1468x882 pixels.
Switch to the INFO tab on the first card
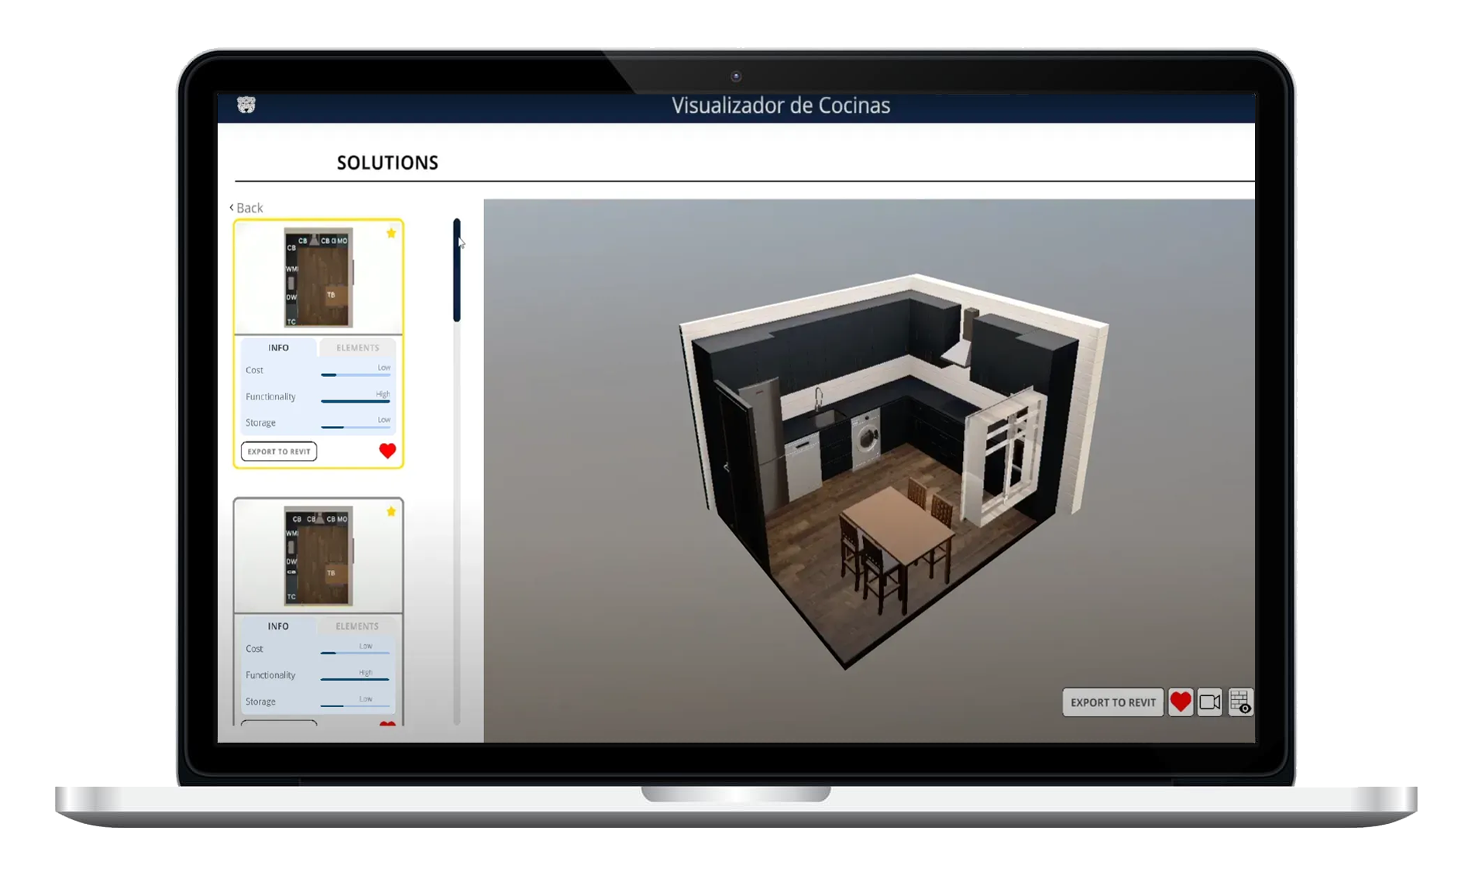pos(278,347)
